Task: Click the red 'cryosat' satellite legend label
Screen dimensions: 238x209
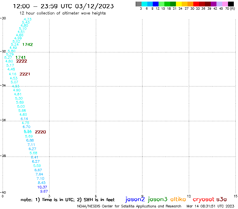Action: click(x=204, y=199)
